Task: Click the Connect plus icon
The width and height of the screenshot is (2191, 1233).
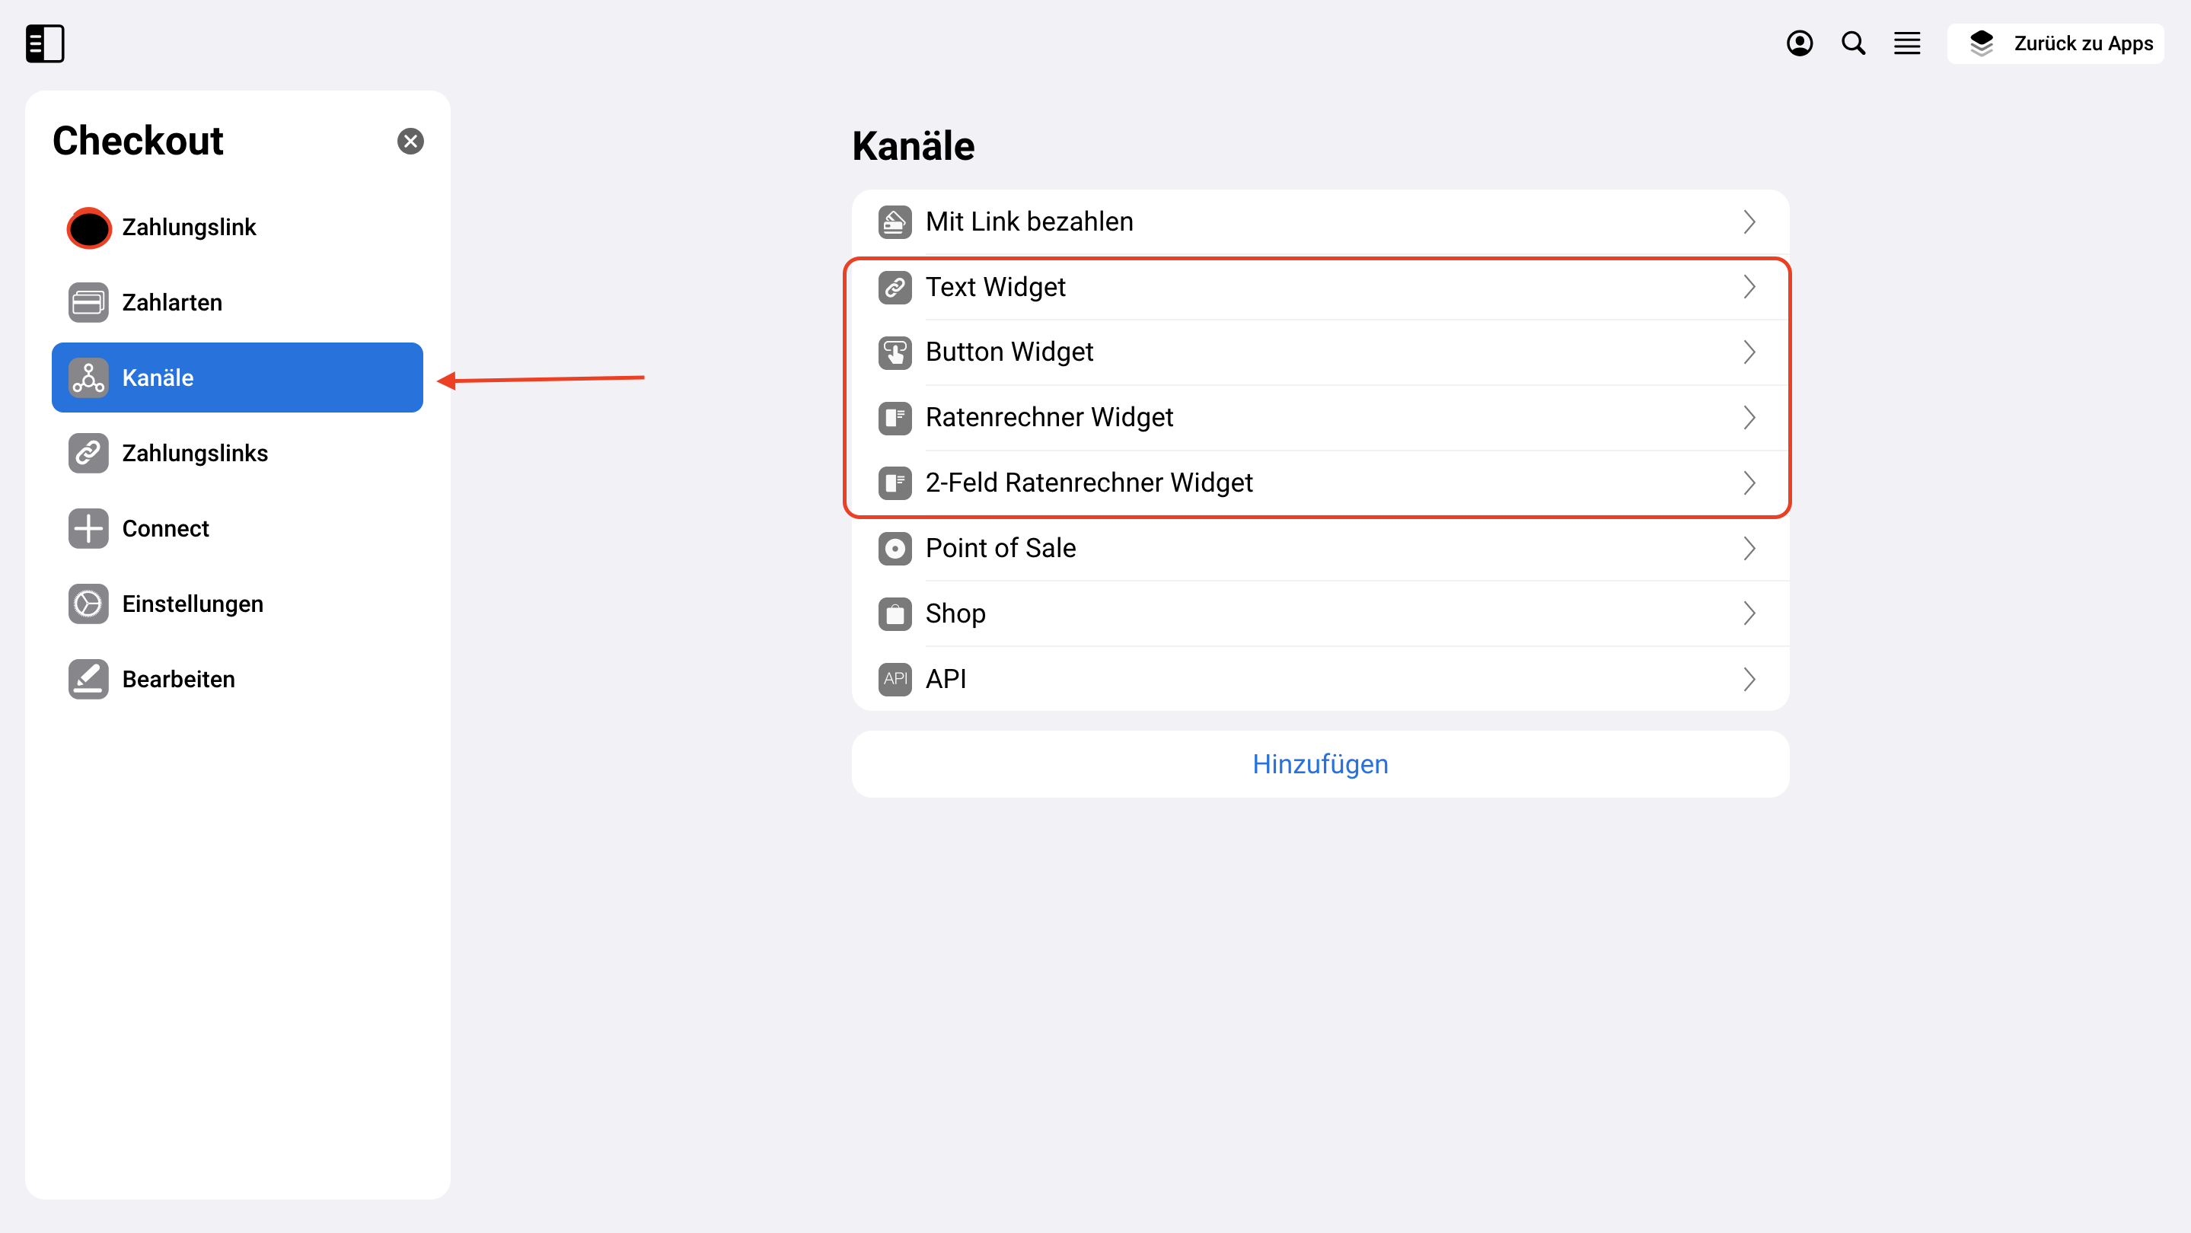Action: (88, 528)
